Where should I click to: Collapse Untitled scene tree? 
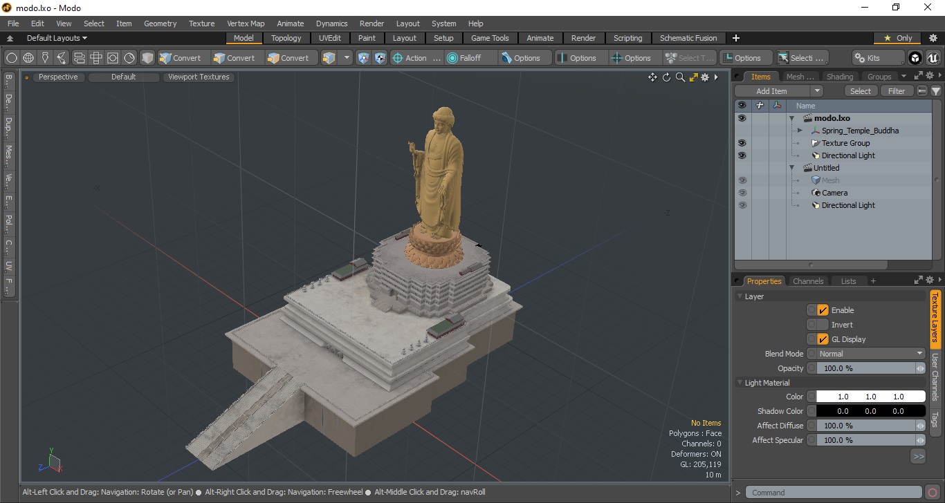click(x=791, y=168)
